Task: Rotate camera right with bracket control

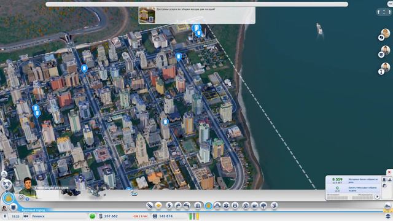Action: (x=389, y=12)
